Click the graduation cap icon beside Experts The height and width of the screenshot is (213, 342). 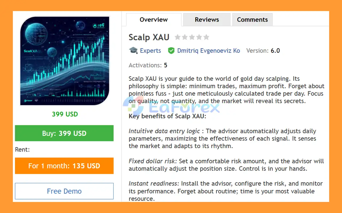coord(133,51)
